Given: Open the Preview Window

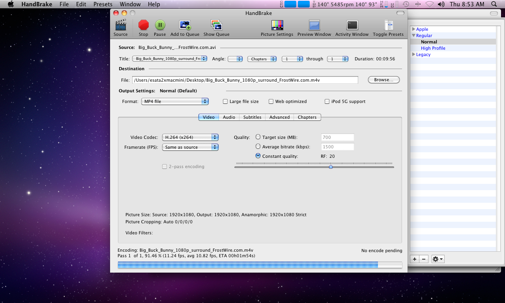Looking at the screenshot, I should tap(314, 26).
